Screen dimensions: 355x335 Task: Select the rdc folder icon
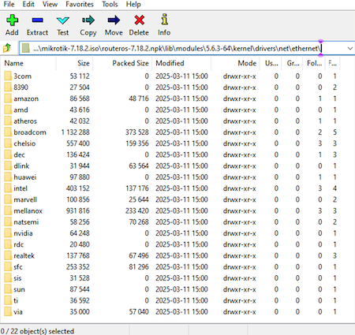[x=8, y=244]
